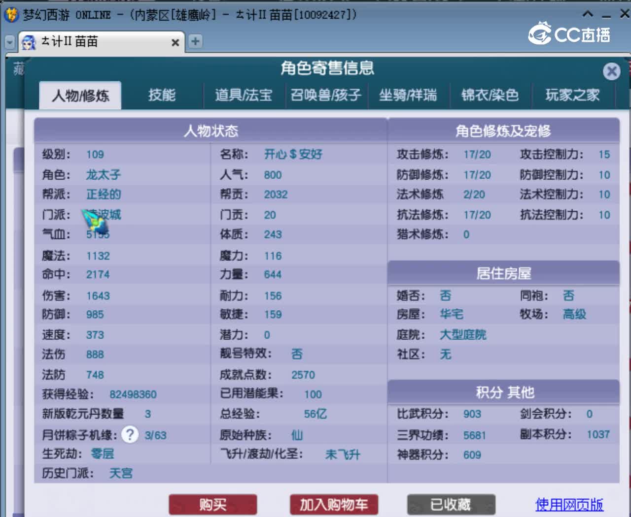Click the 历史门派 value 天宫
This screenshot has height=517, width=631.
[x=121, y=474]
